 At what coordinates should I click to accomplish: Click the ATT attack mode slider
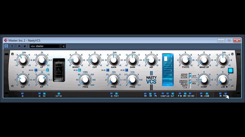click(x=190, y=76)
